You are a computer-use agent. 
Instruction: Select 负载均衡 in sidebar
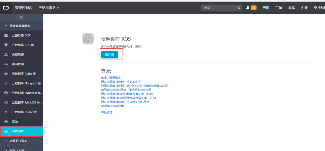click(x=18, y=54)
